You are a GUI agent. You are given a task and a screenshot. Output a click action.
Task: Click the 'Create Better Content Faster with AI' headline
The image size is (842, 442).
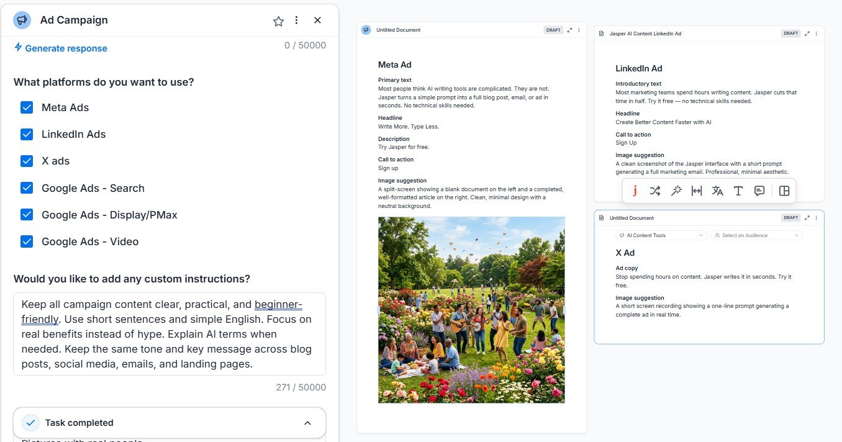pyautogui.click(x=663, y=122)
